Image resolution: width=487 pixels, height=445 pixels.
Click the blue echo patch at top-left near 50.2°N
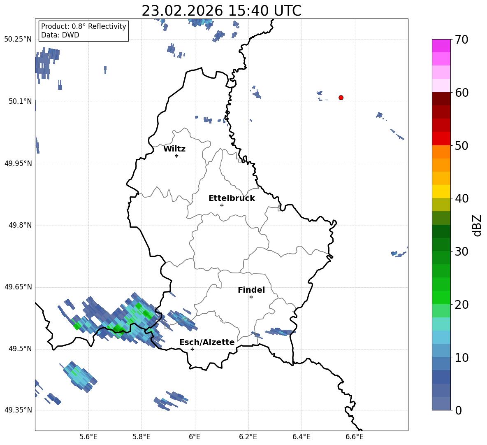[46, 64]
